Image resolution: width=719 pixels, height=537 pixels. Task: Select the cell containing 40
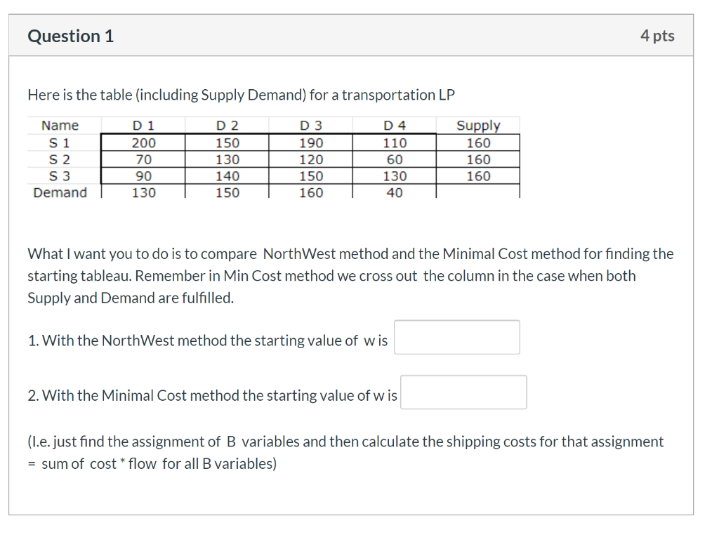coord(395,193)
